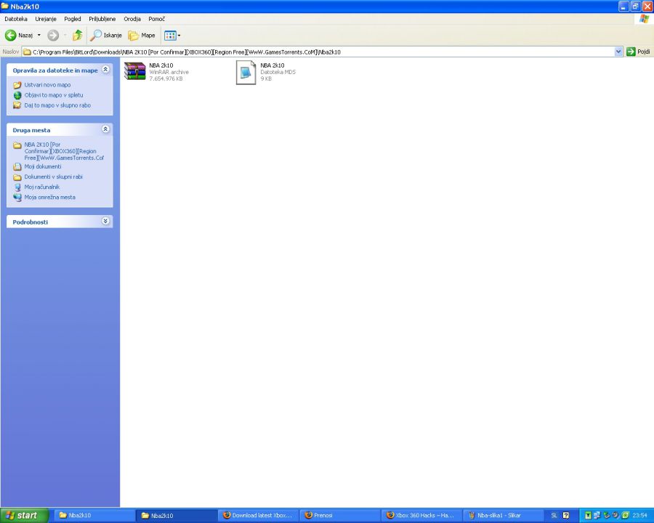Viewport: 654px width, 523px height.
Task: Open Download latest Xbox Firefox taskbar item
Action: coord(258,516)
